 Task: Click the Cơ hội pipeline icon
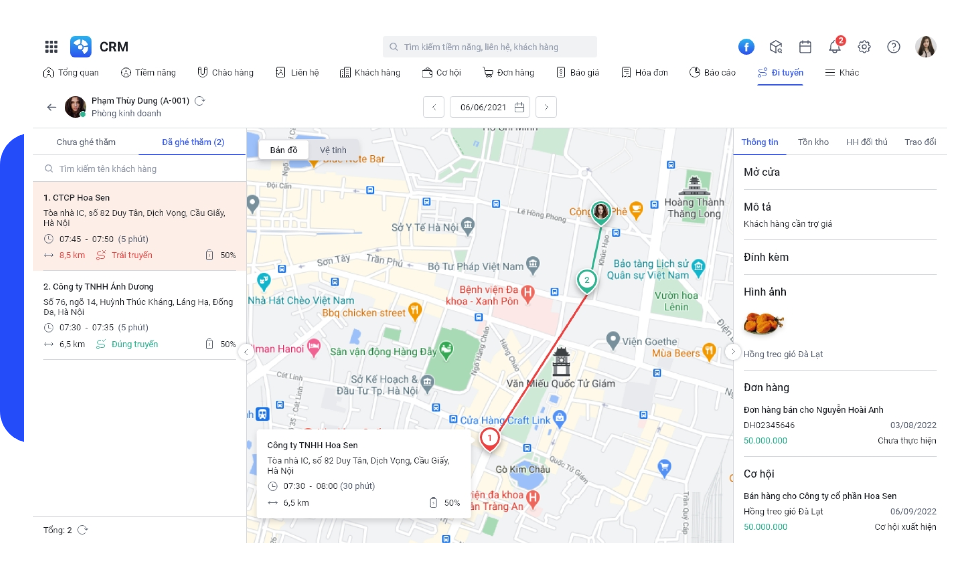click(425, 72)
